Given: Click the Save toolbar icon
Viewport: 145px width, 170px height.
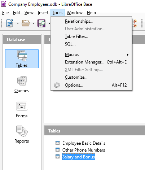Looking at the screenshot, I should 41,23.
